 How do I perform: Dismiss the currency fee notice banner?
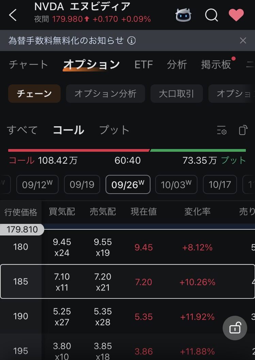tap(243, 41)
